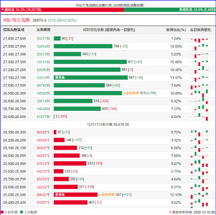Open bear certificate 53614熊 link
The height and width of the screenshot is (215, 216).
click(x=43, y=101)
